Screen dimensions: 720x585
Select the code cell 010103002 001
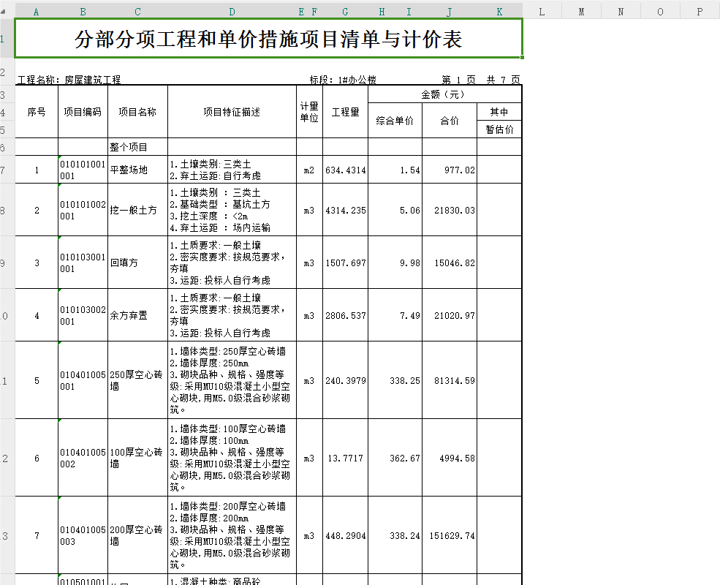[83, 315]
